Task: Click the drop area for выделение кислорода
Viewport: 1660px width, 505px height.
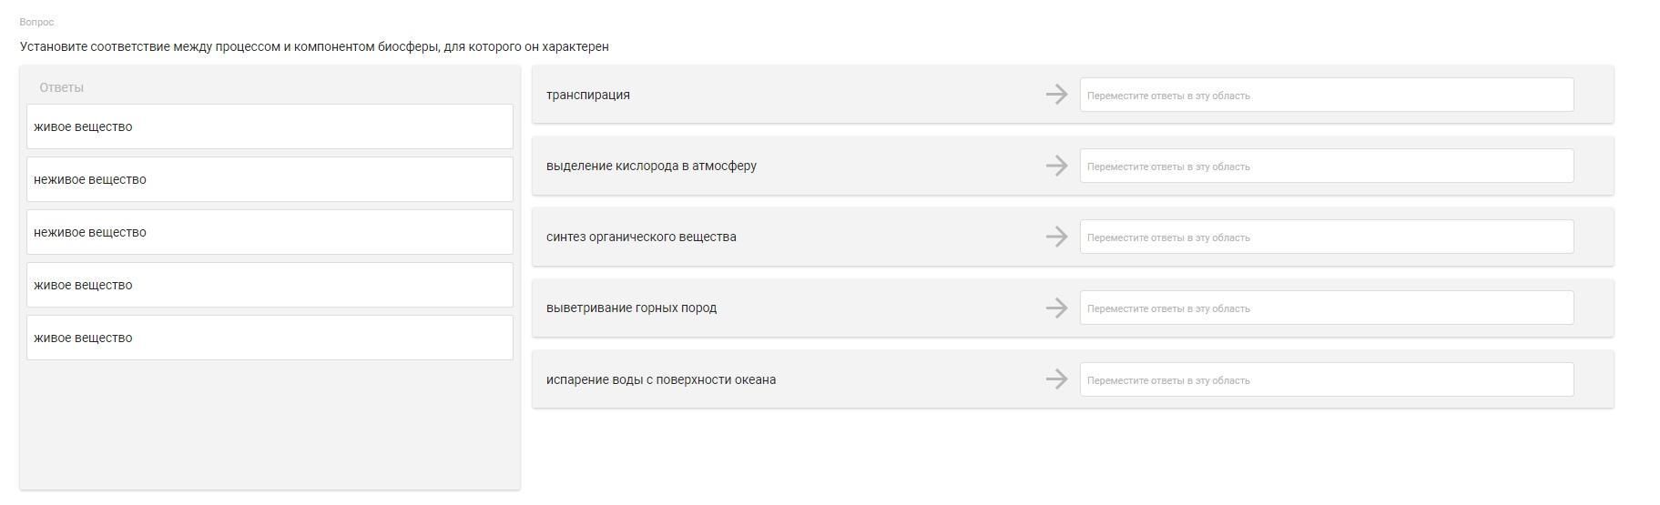Action: tap(1326, 166)
